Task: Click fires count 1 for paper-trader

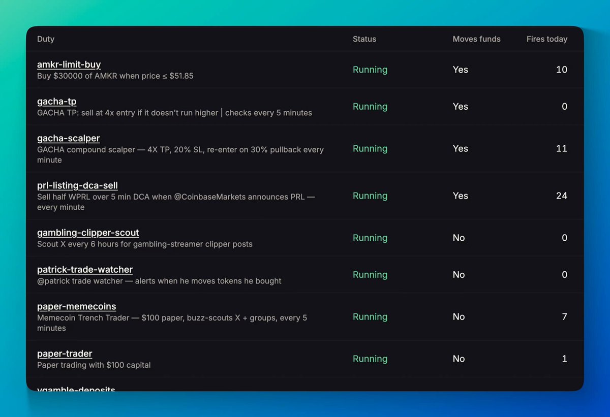Action: click(x=565, y=359)
